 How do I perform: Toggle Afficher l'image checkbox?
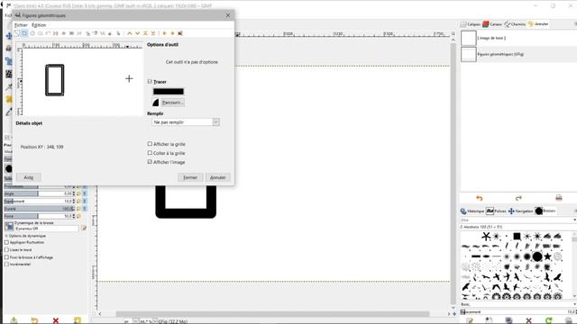pos(150,162)
